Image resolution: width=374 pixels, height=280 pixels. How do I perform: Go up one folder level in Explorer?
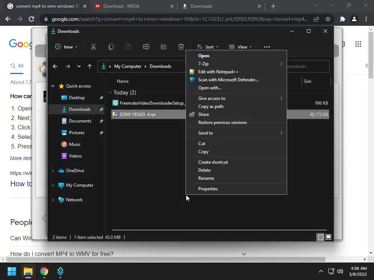click(x=90, y=66)
